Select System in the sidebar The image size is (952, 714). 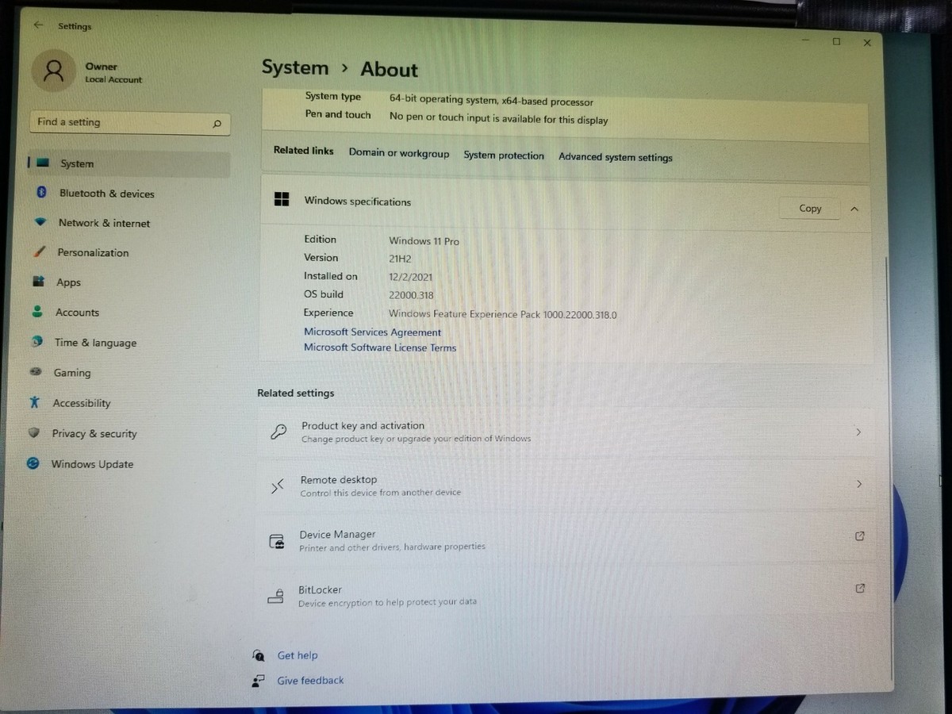tap(129, 164)
